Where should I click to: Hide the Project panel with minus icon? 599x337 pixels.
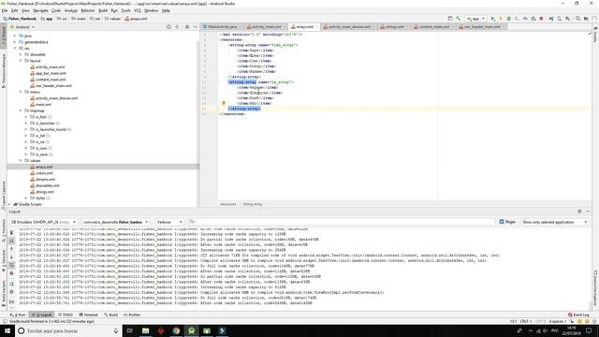pyautogui.click(x=196, y=27)
